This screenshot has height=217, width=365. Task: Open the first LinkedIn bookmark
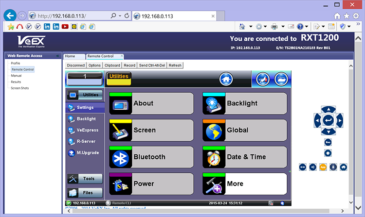(47, 27)
